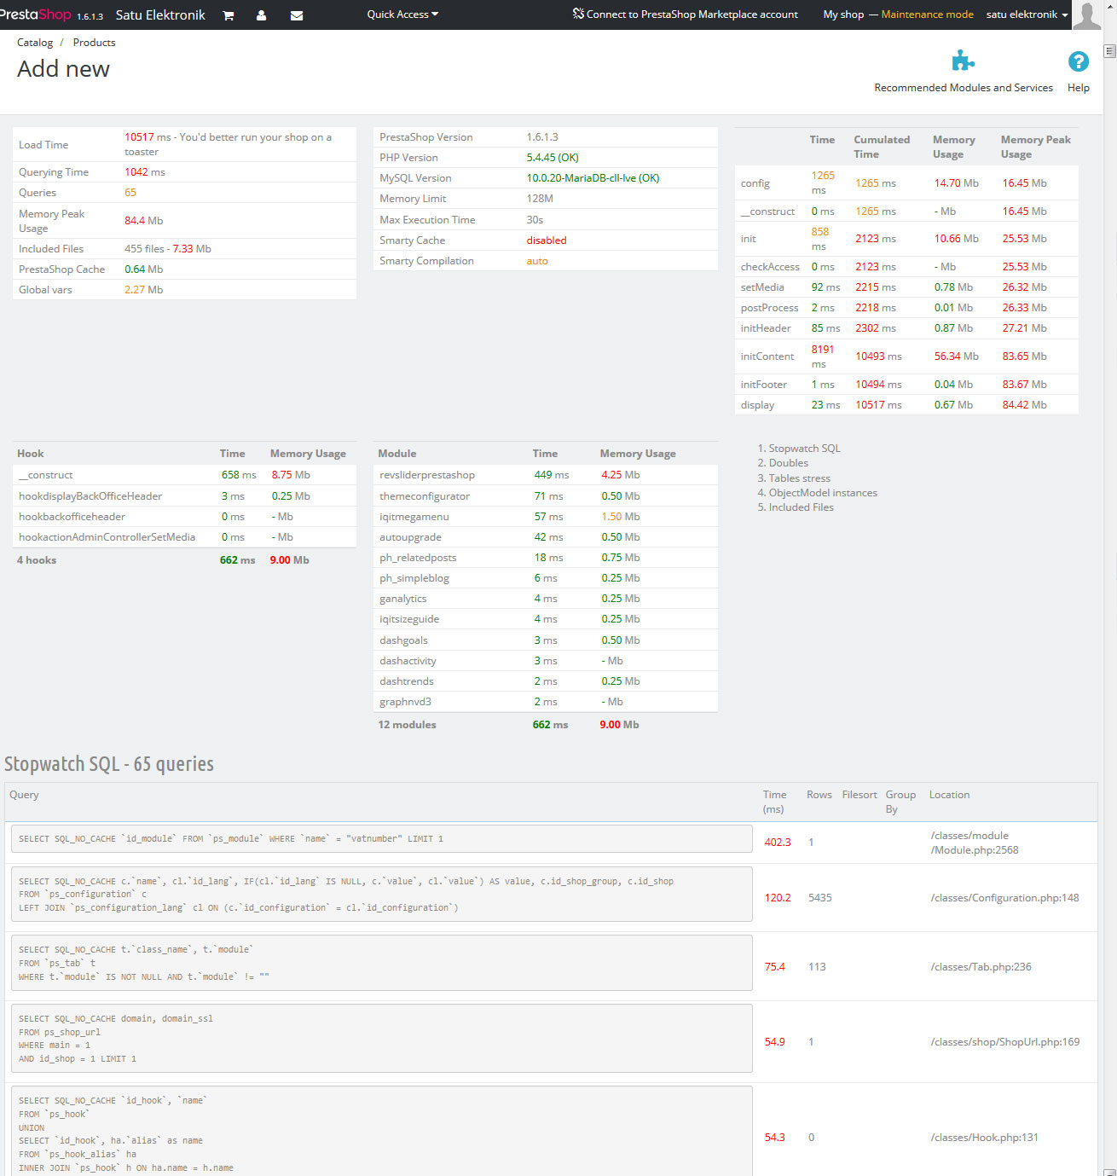Click the hookdisplayBackOfficeHeader hook row
Image resolution: width=1117 pixels, height=1176 pixels.
coord(184,496)
